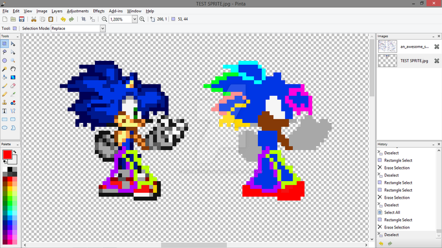The width and height of the screenshot is (442, 248).
Task: Pick the Color Picker eyedropper tool
Action: tap(13, 94)
